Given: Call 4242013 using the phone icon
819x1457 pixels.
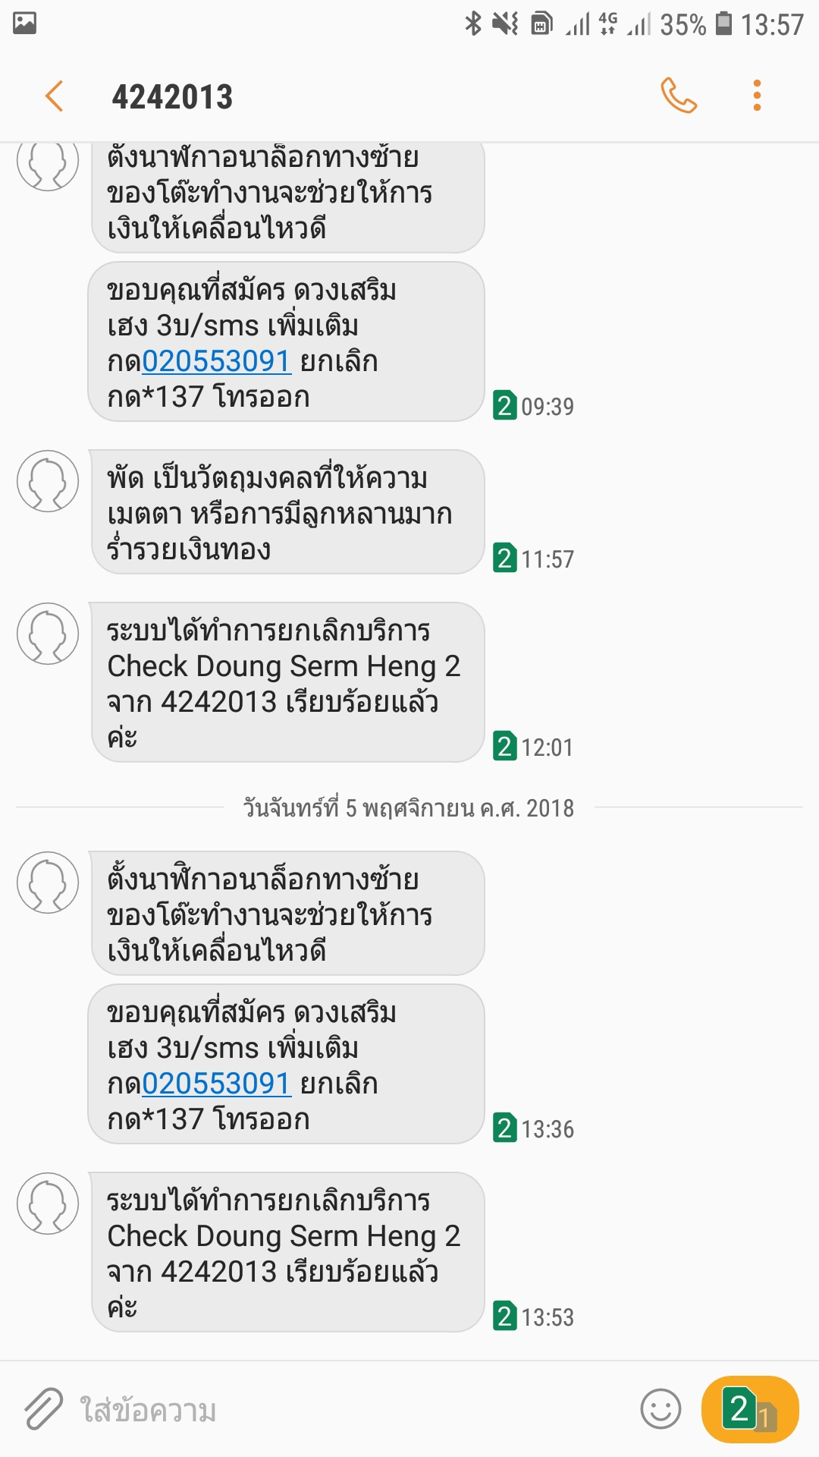Looking at the screenshot, I should (679, 96).
